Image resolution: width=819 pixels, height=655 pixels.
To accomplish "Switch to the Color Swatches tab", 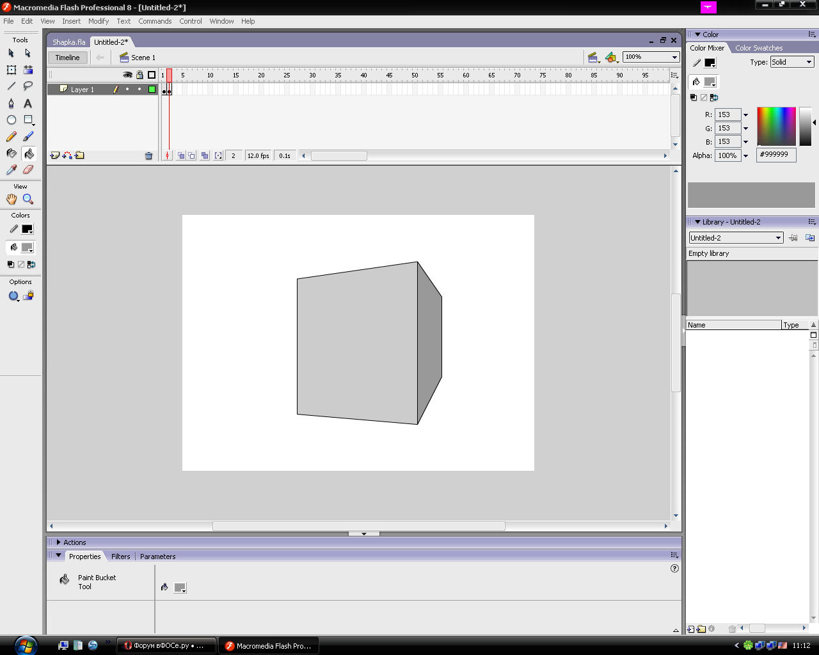I will click(x=758, y=48).
